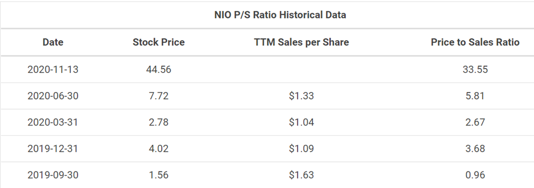Click the 3.68 ratio value
Viewport: 534px width, 188px height.
click(475, 149)
